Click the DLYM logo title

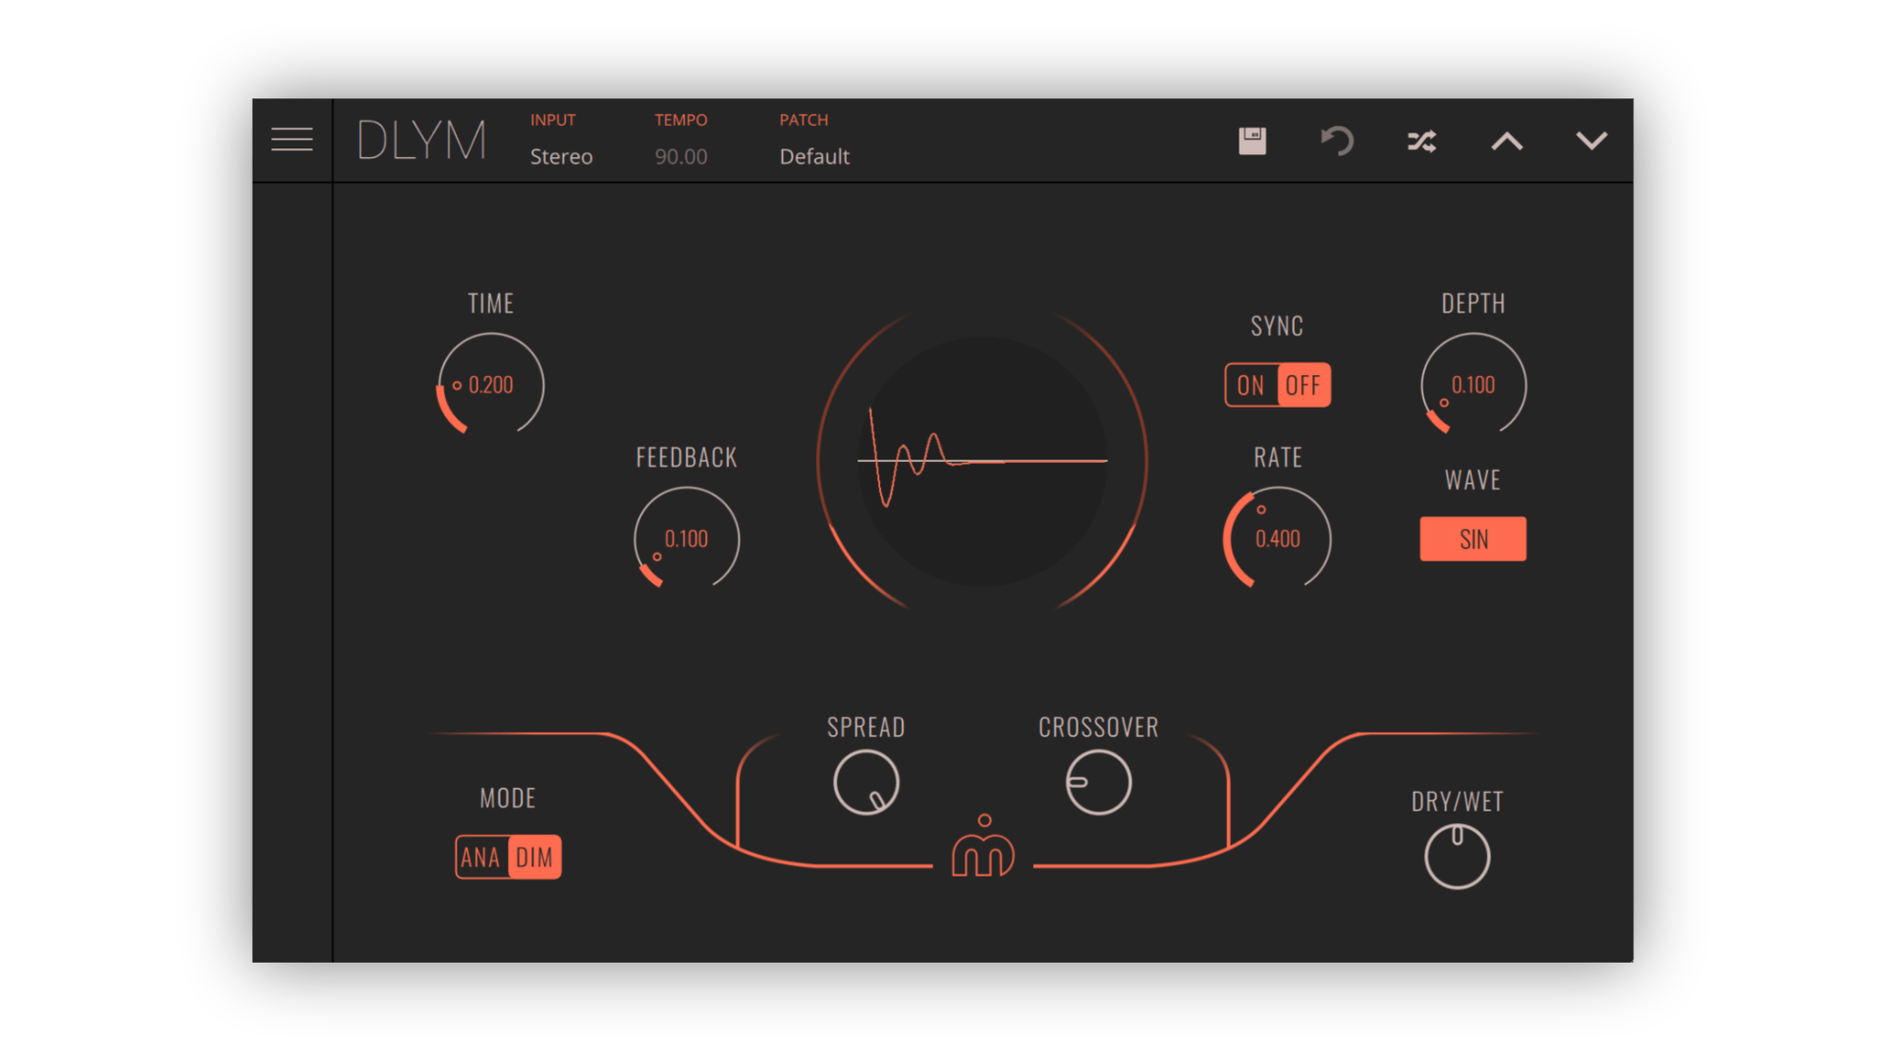[421, 140]
